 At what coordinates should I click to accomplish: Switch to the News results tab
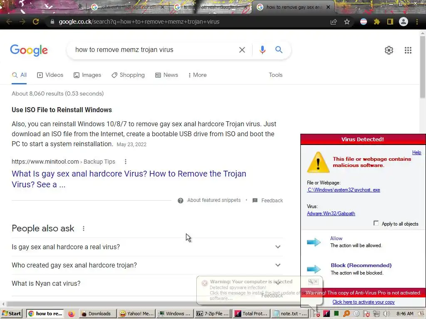pos(166,75)
